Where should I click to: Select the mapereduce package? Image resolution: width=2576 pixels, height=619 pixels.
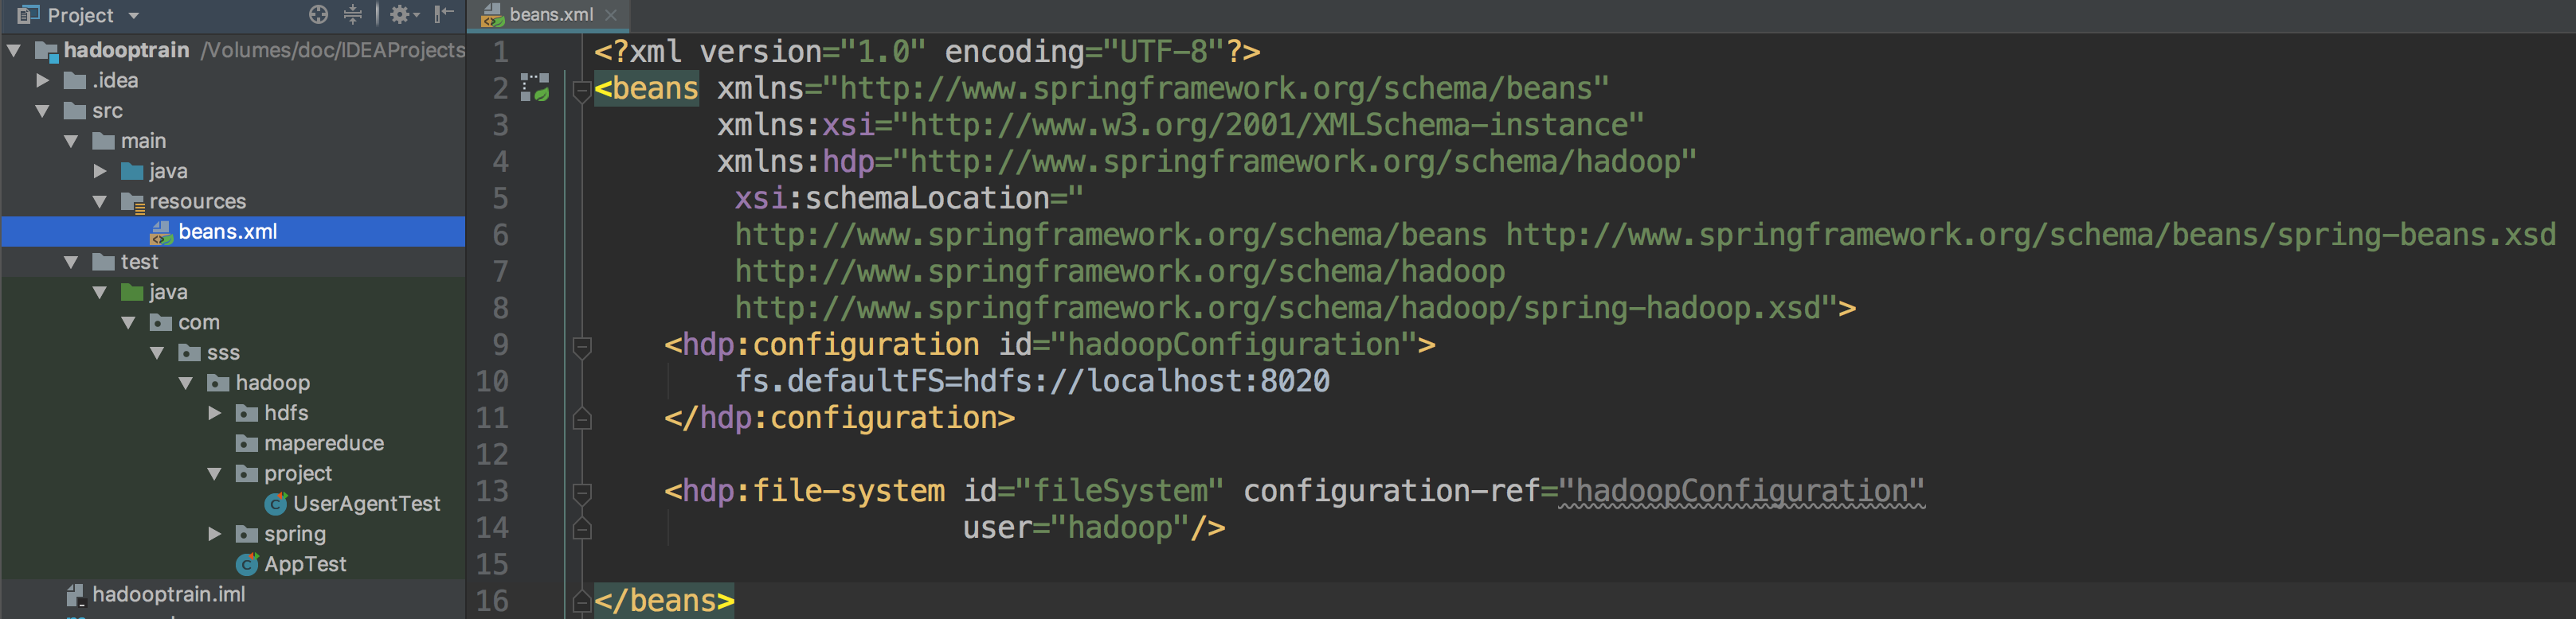pos(323,443)
